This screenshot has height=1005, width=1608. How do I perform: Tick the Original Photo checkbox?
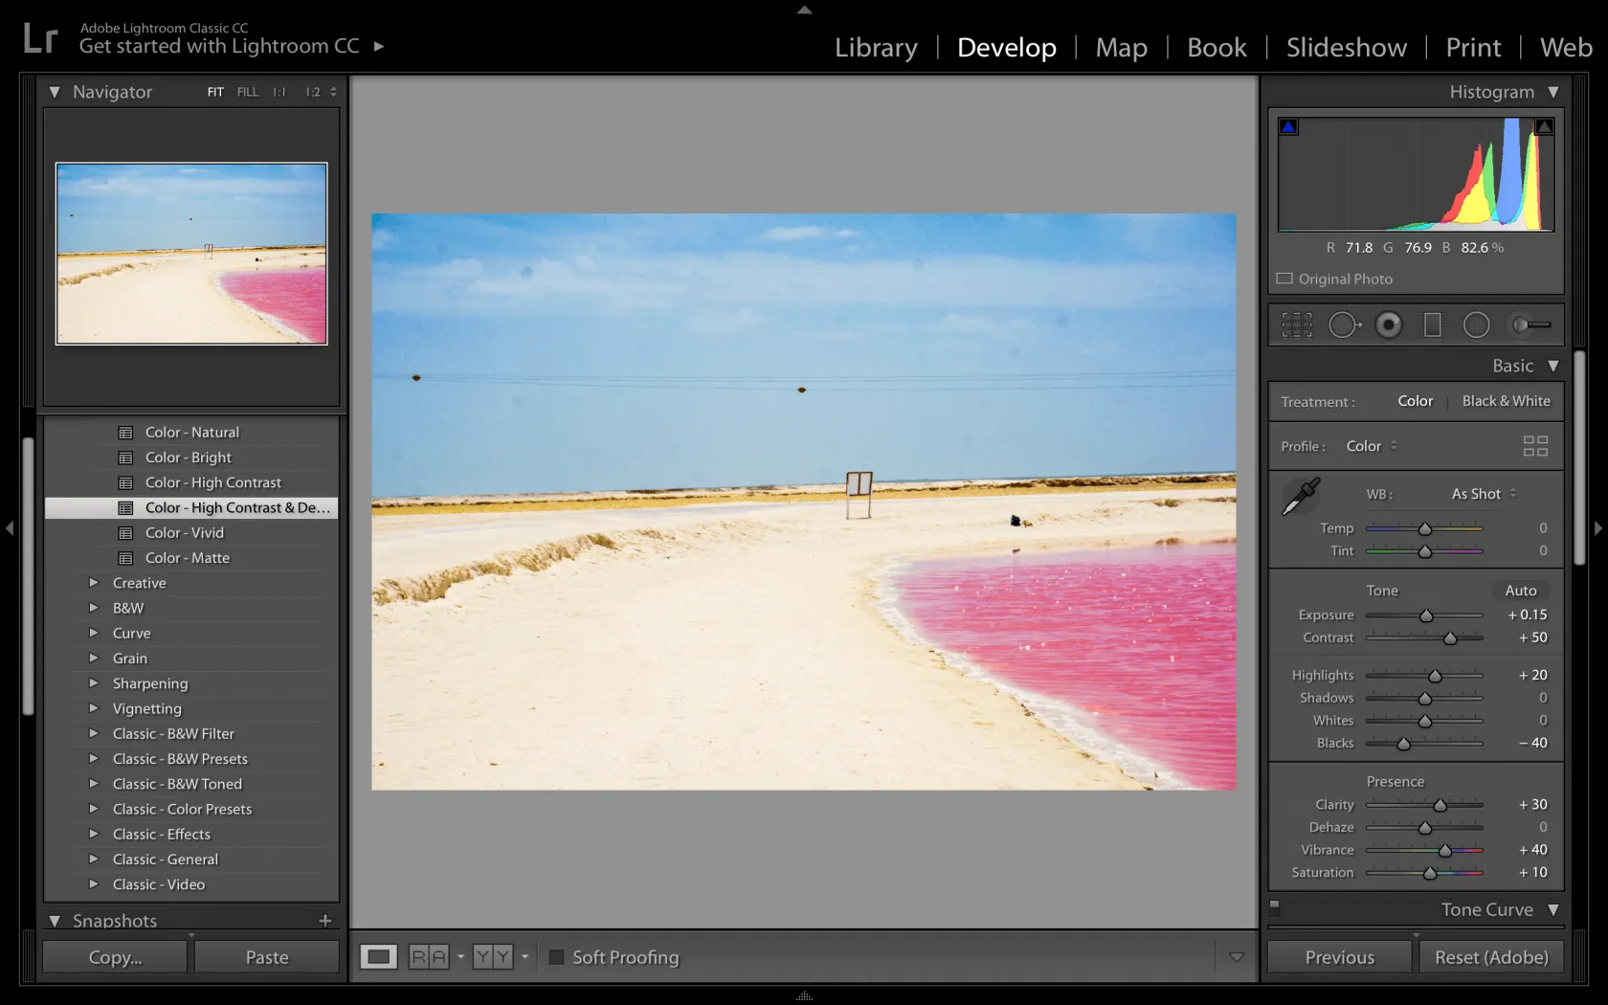pos(1284,279)
